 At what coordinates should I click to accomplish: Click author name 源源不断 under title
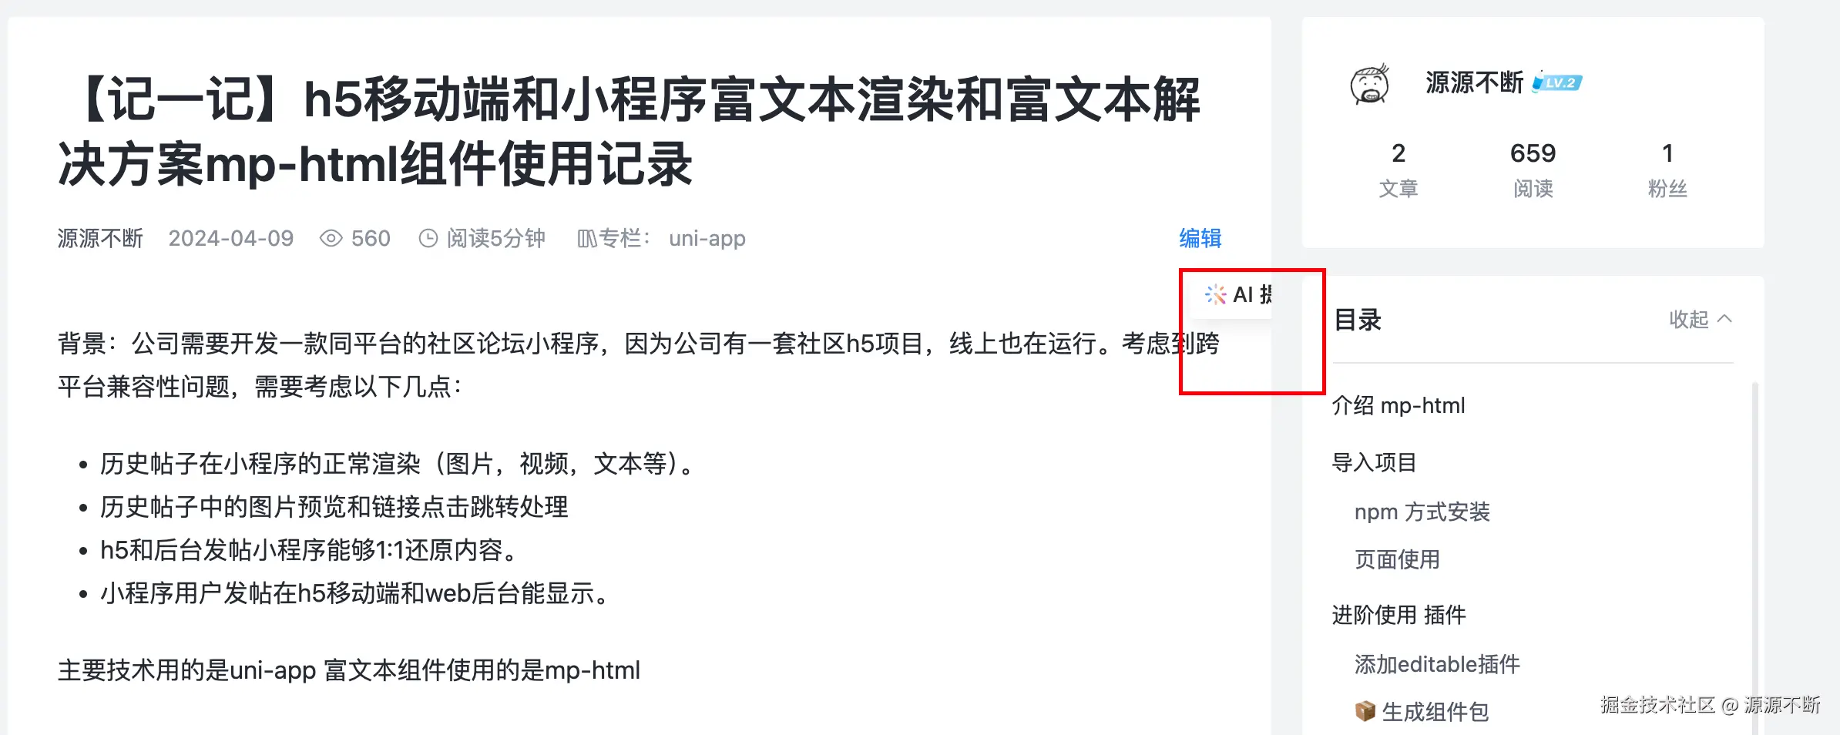pos(100,238)
